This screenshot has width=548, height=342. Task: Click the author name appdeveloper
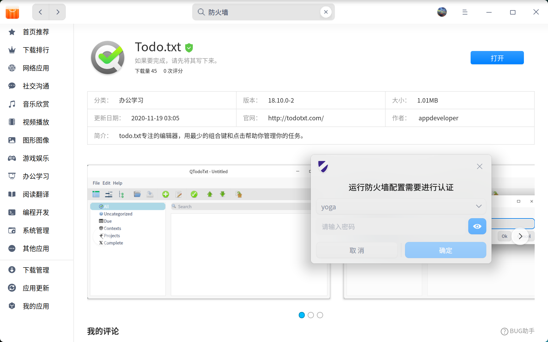coord(438,118)
